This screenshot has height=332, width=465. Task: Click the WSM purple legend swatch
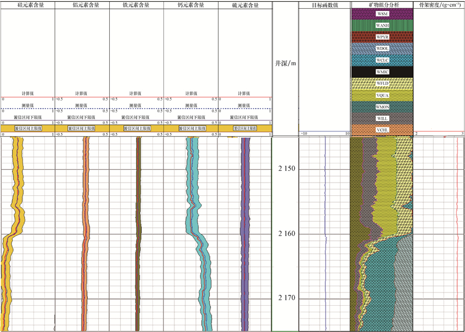[x=382, y=13]
